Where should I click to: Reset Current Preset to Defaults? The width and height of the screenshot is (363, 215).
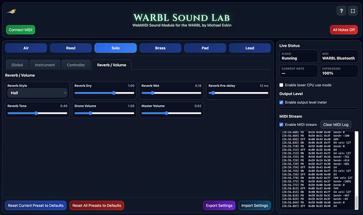click(36, 206)
